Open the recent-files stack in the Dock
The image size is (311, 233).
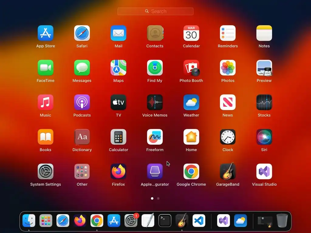(265, 221)
